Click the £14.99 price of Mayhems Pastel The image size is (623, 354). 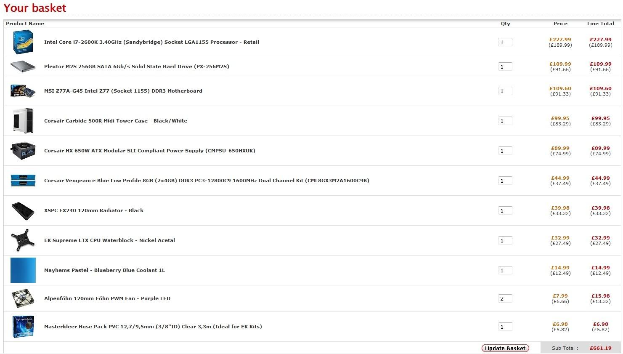pyautogui.click(x=560, y=268)
